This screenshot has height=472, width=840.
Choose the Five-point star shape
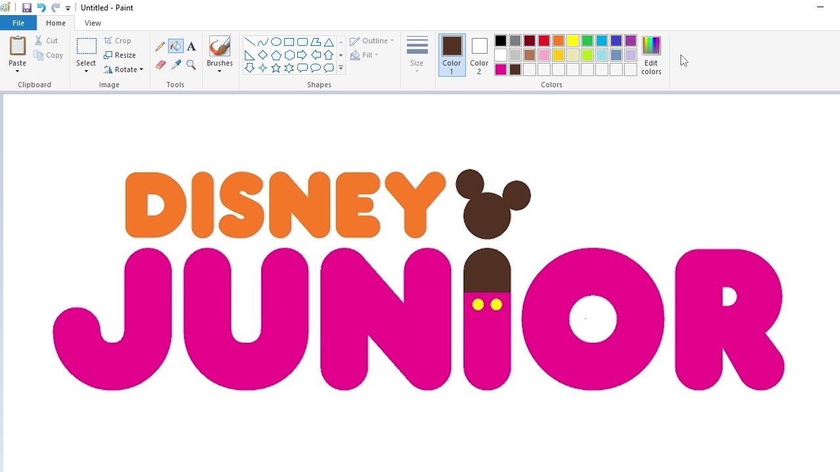tap(276, 68)
